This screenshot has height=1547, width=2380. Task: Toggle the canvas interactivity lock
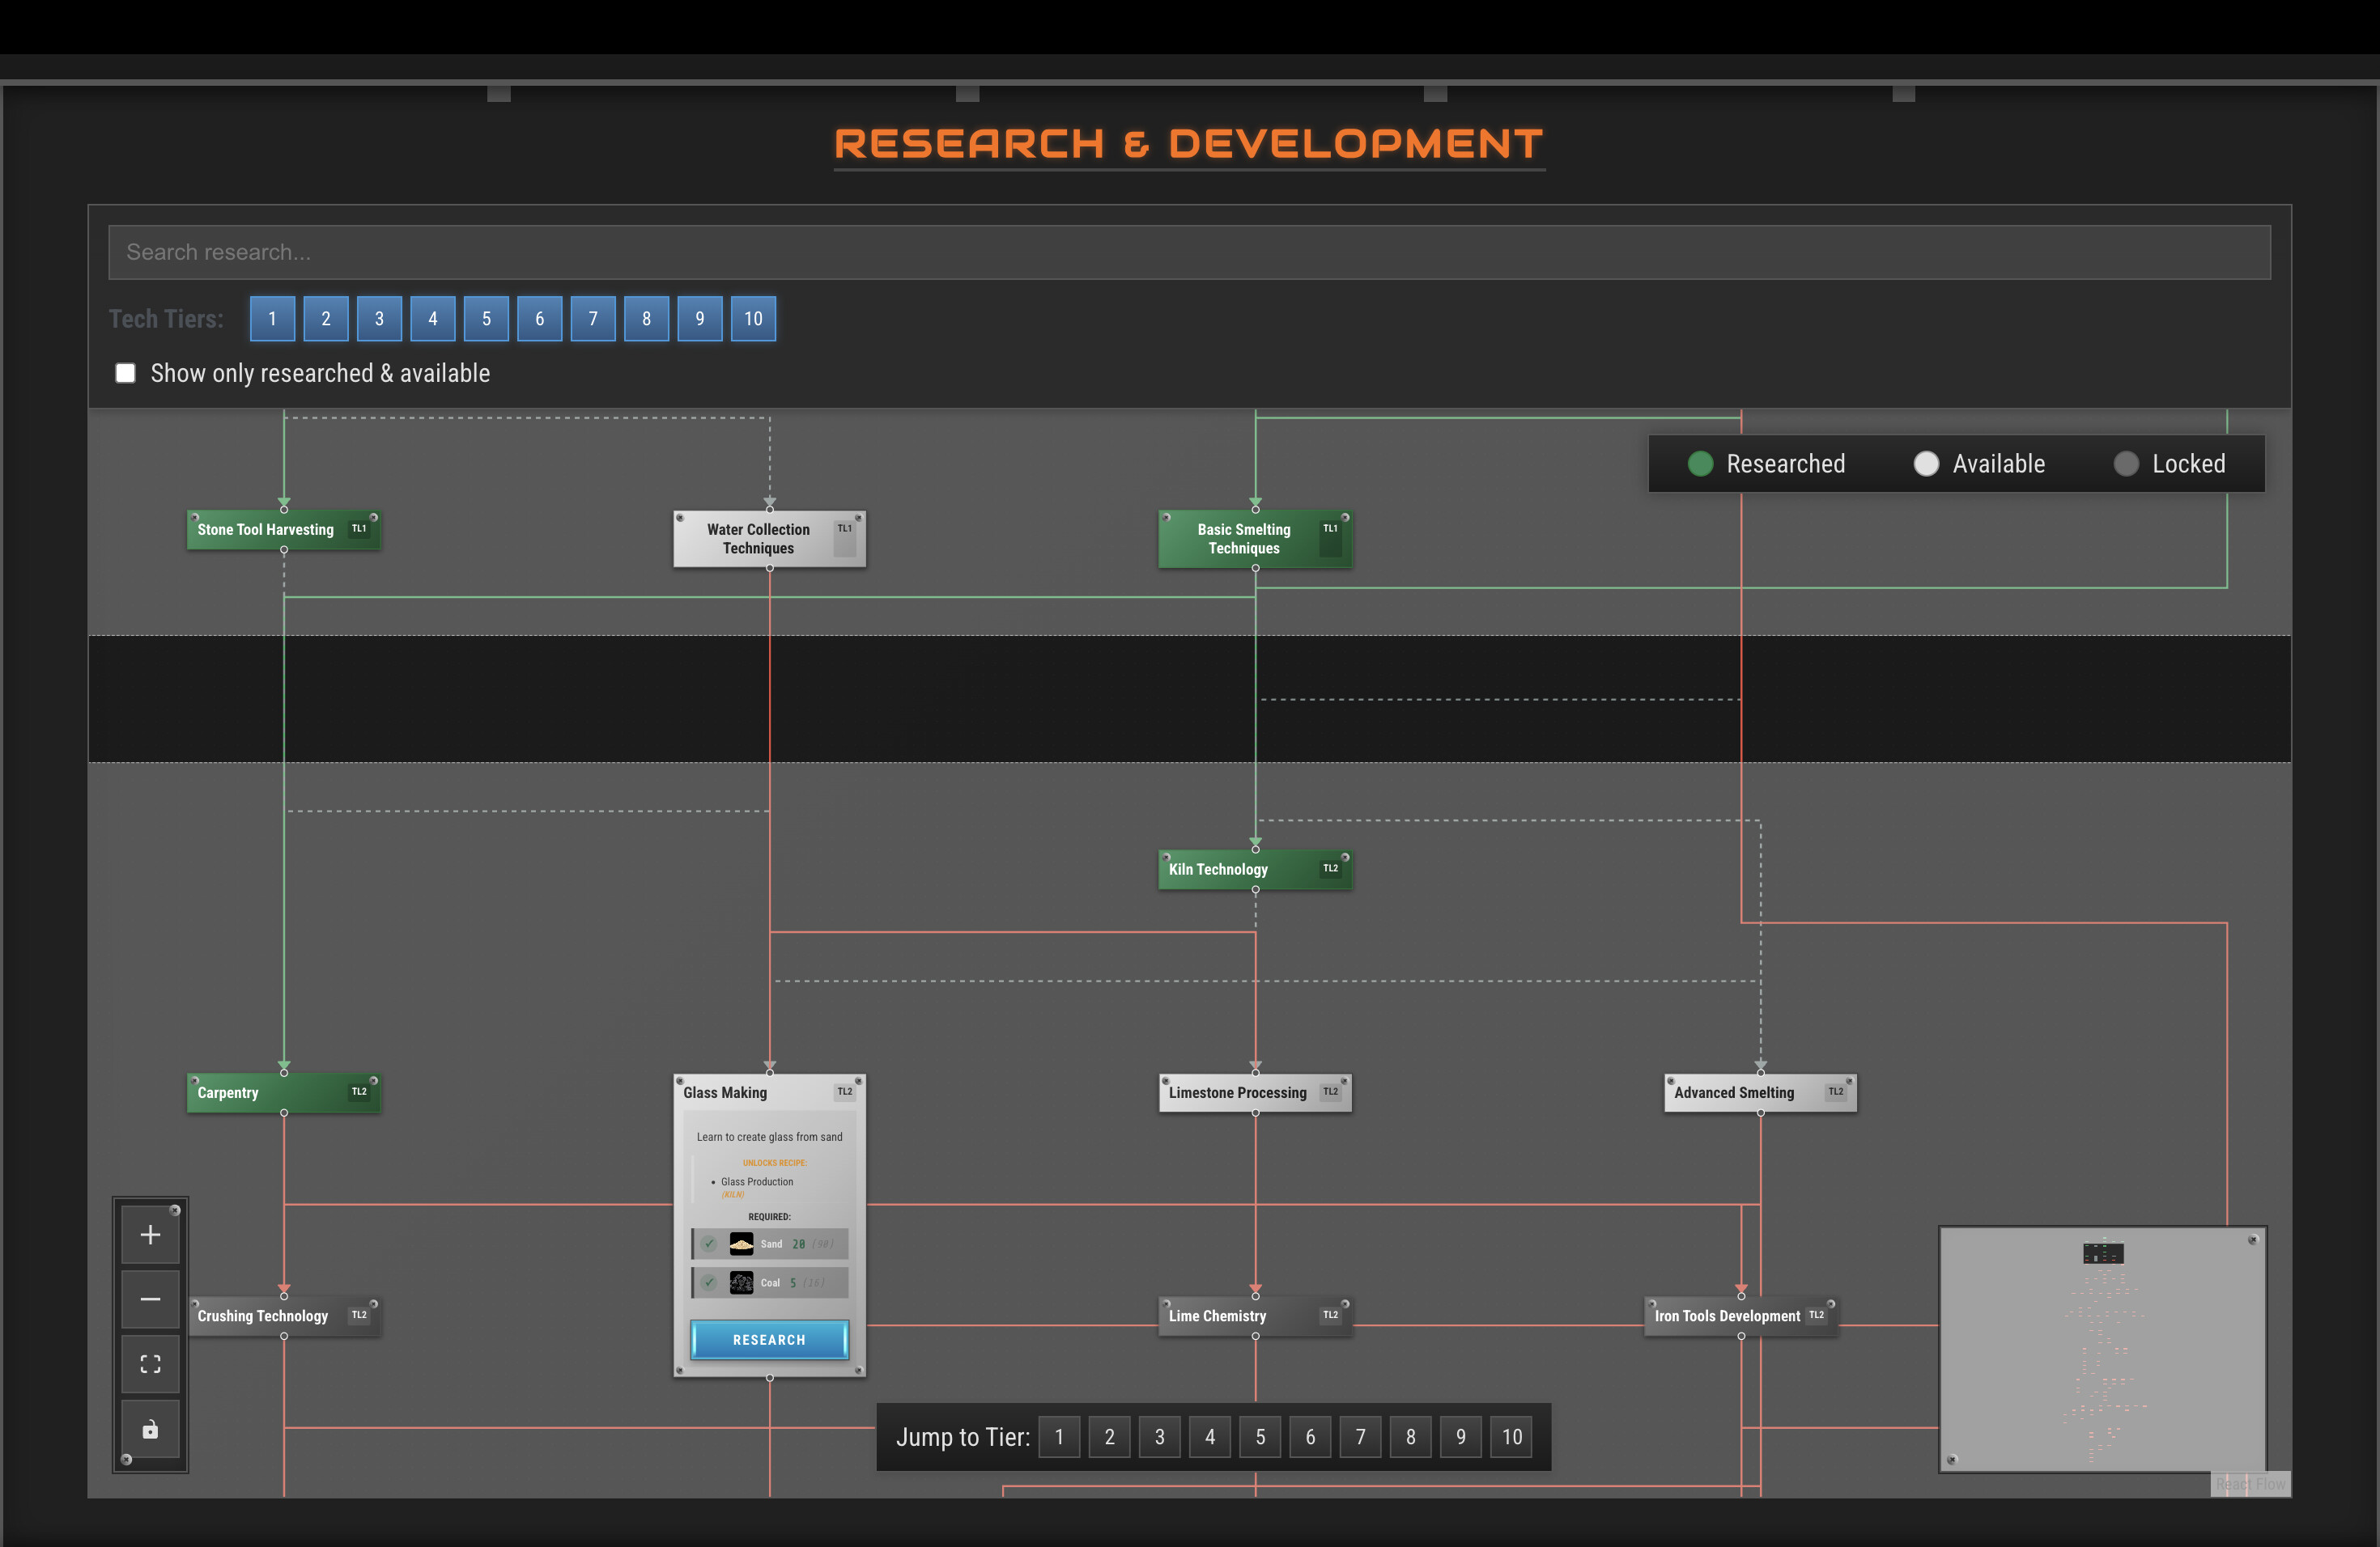[150, 1429]
